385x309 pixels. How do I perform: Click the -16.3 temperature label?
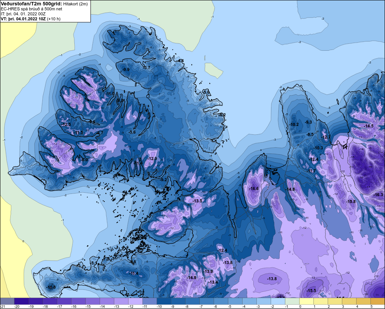378,195
